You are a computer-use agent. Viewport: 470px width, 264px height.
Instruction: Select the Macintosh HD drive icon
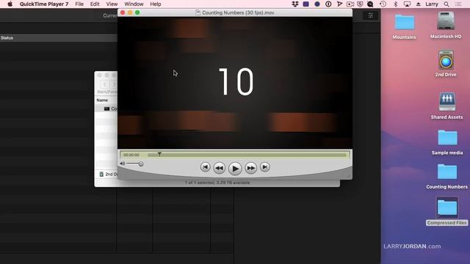pos(446,21)
